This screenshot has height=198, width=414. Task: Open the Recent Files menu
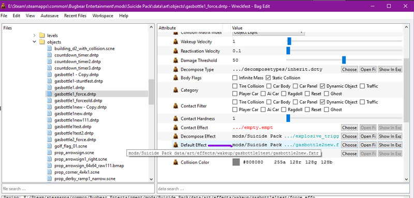tap(75, 16)
